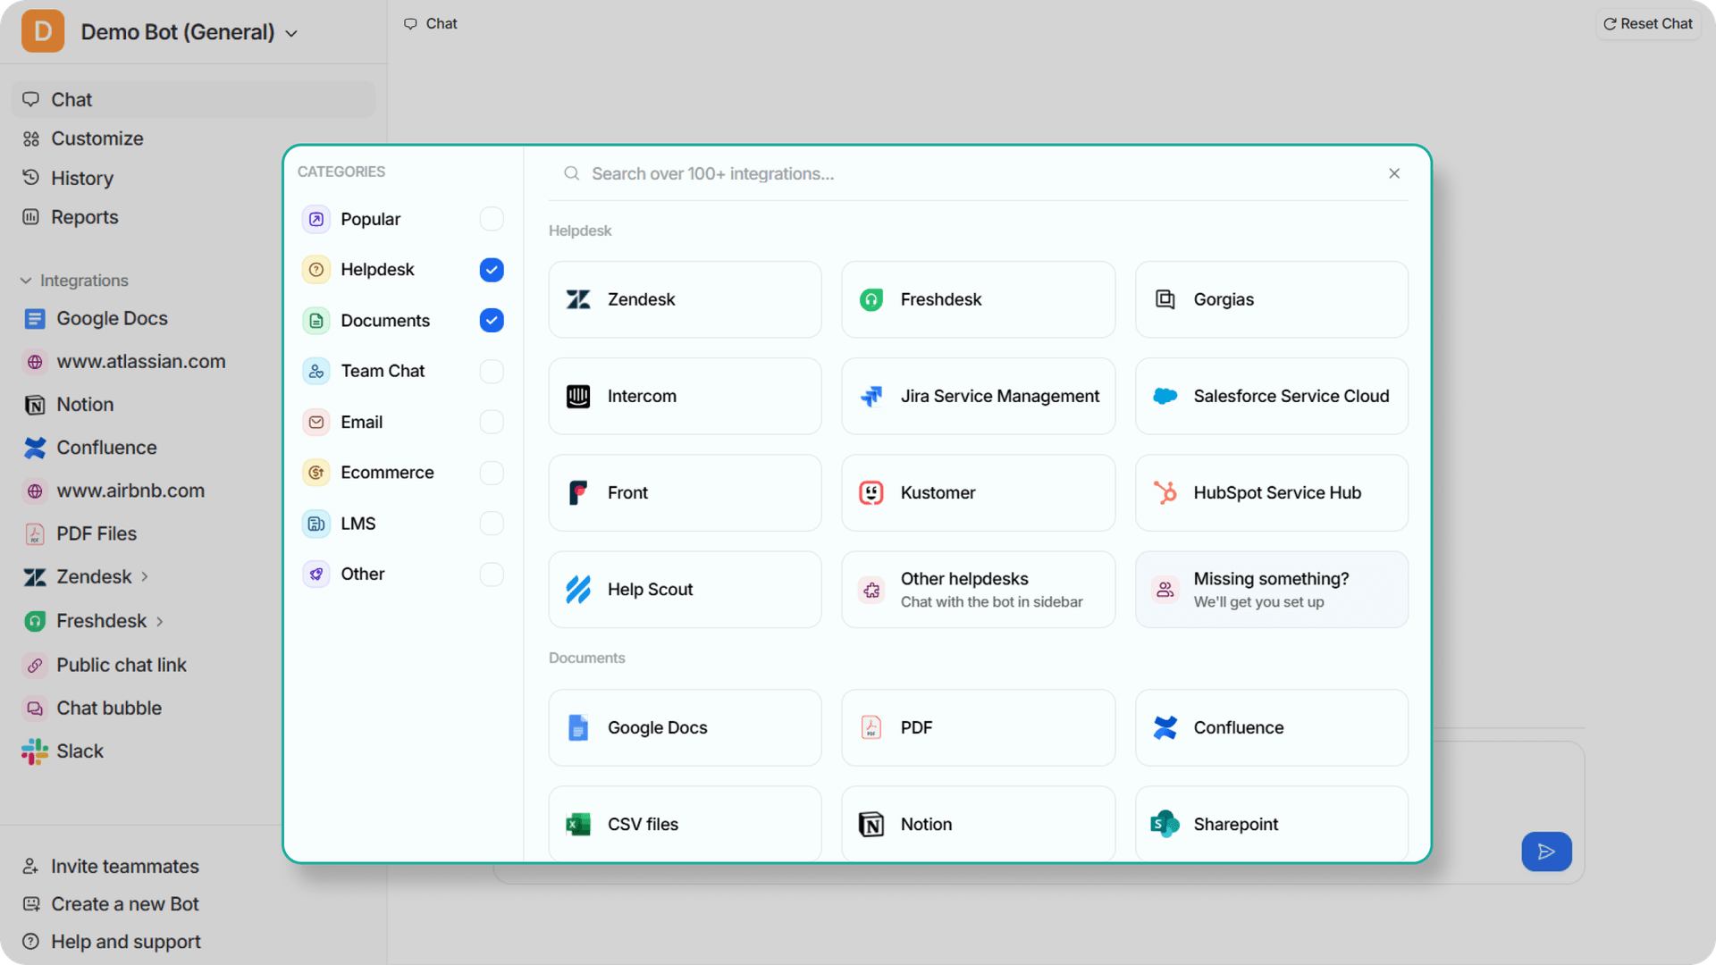The image size is (1716, 965).
Task: Tick the Ecommerce category checkbox
Action: coord(492,473)
